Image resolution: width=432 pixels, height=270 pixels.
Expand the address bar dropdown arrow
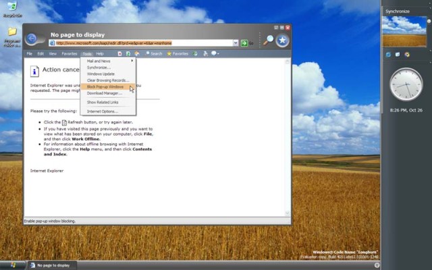click(236, 43)
